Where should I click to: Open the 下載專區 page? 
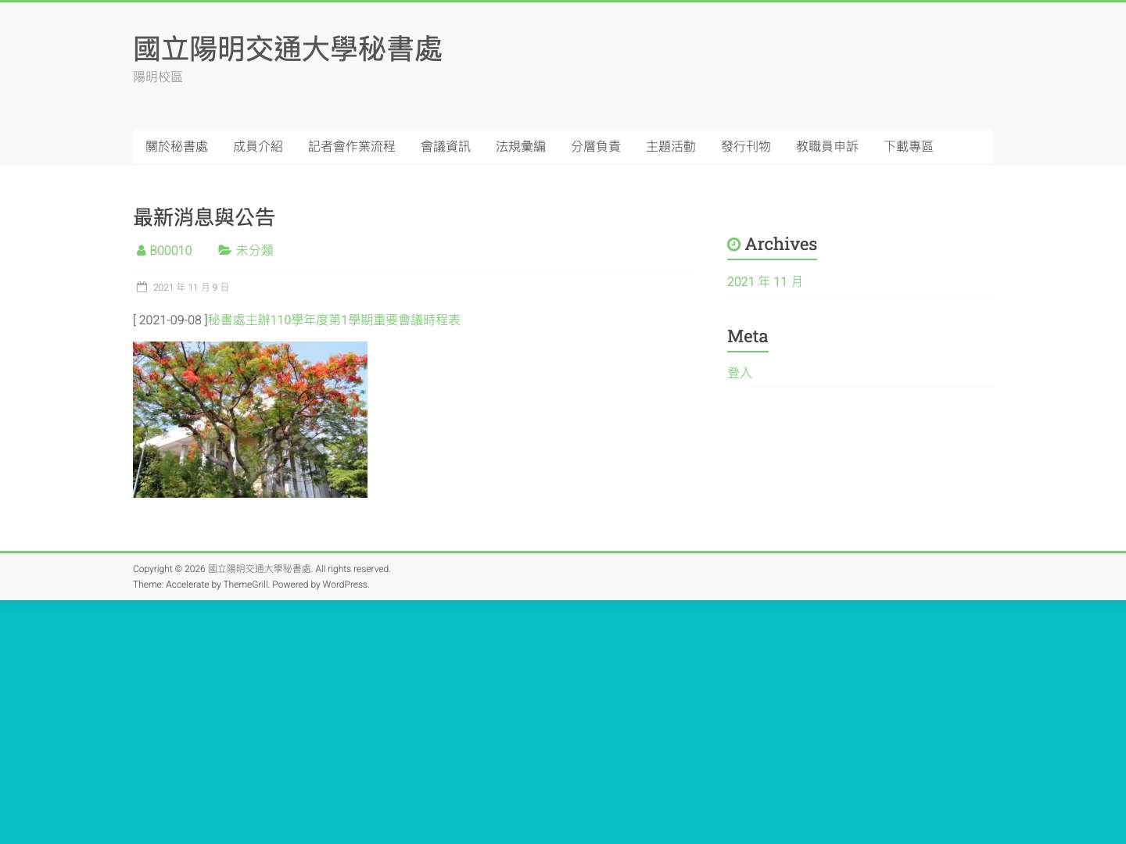click(909, 146)
